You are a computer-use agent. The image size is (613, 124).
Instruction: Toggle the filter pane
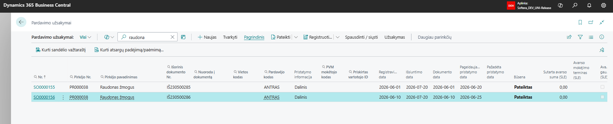[x=580, y=37]
